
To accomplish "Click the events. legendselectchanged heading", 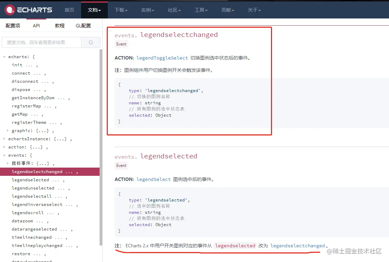I will [x=166, y=35].
